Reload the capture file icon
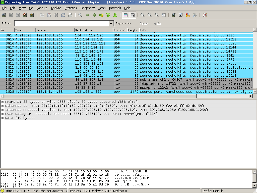The width and height of the screenshot is (257, 193). pyautogui.click(x=63, y=15)
